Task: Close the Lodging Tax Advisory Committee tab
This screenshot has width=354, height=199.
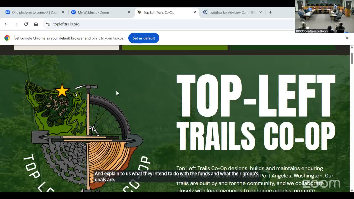Action: (261, 12)
